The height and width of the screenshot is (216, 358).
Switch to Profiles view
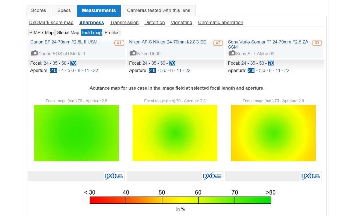(112, 32)
